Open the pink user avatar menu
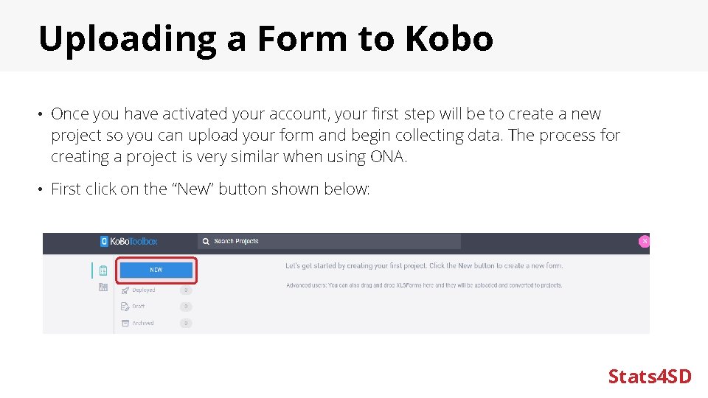This screenshot has width=708, height=398. click(644, 241)
